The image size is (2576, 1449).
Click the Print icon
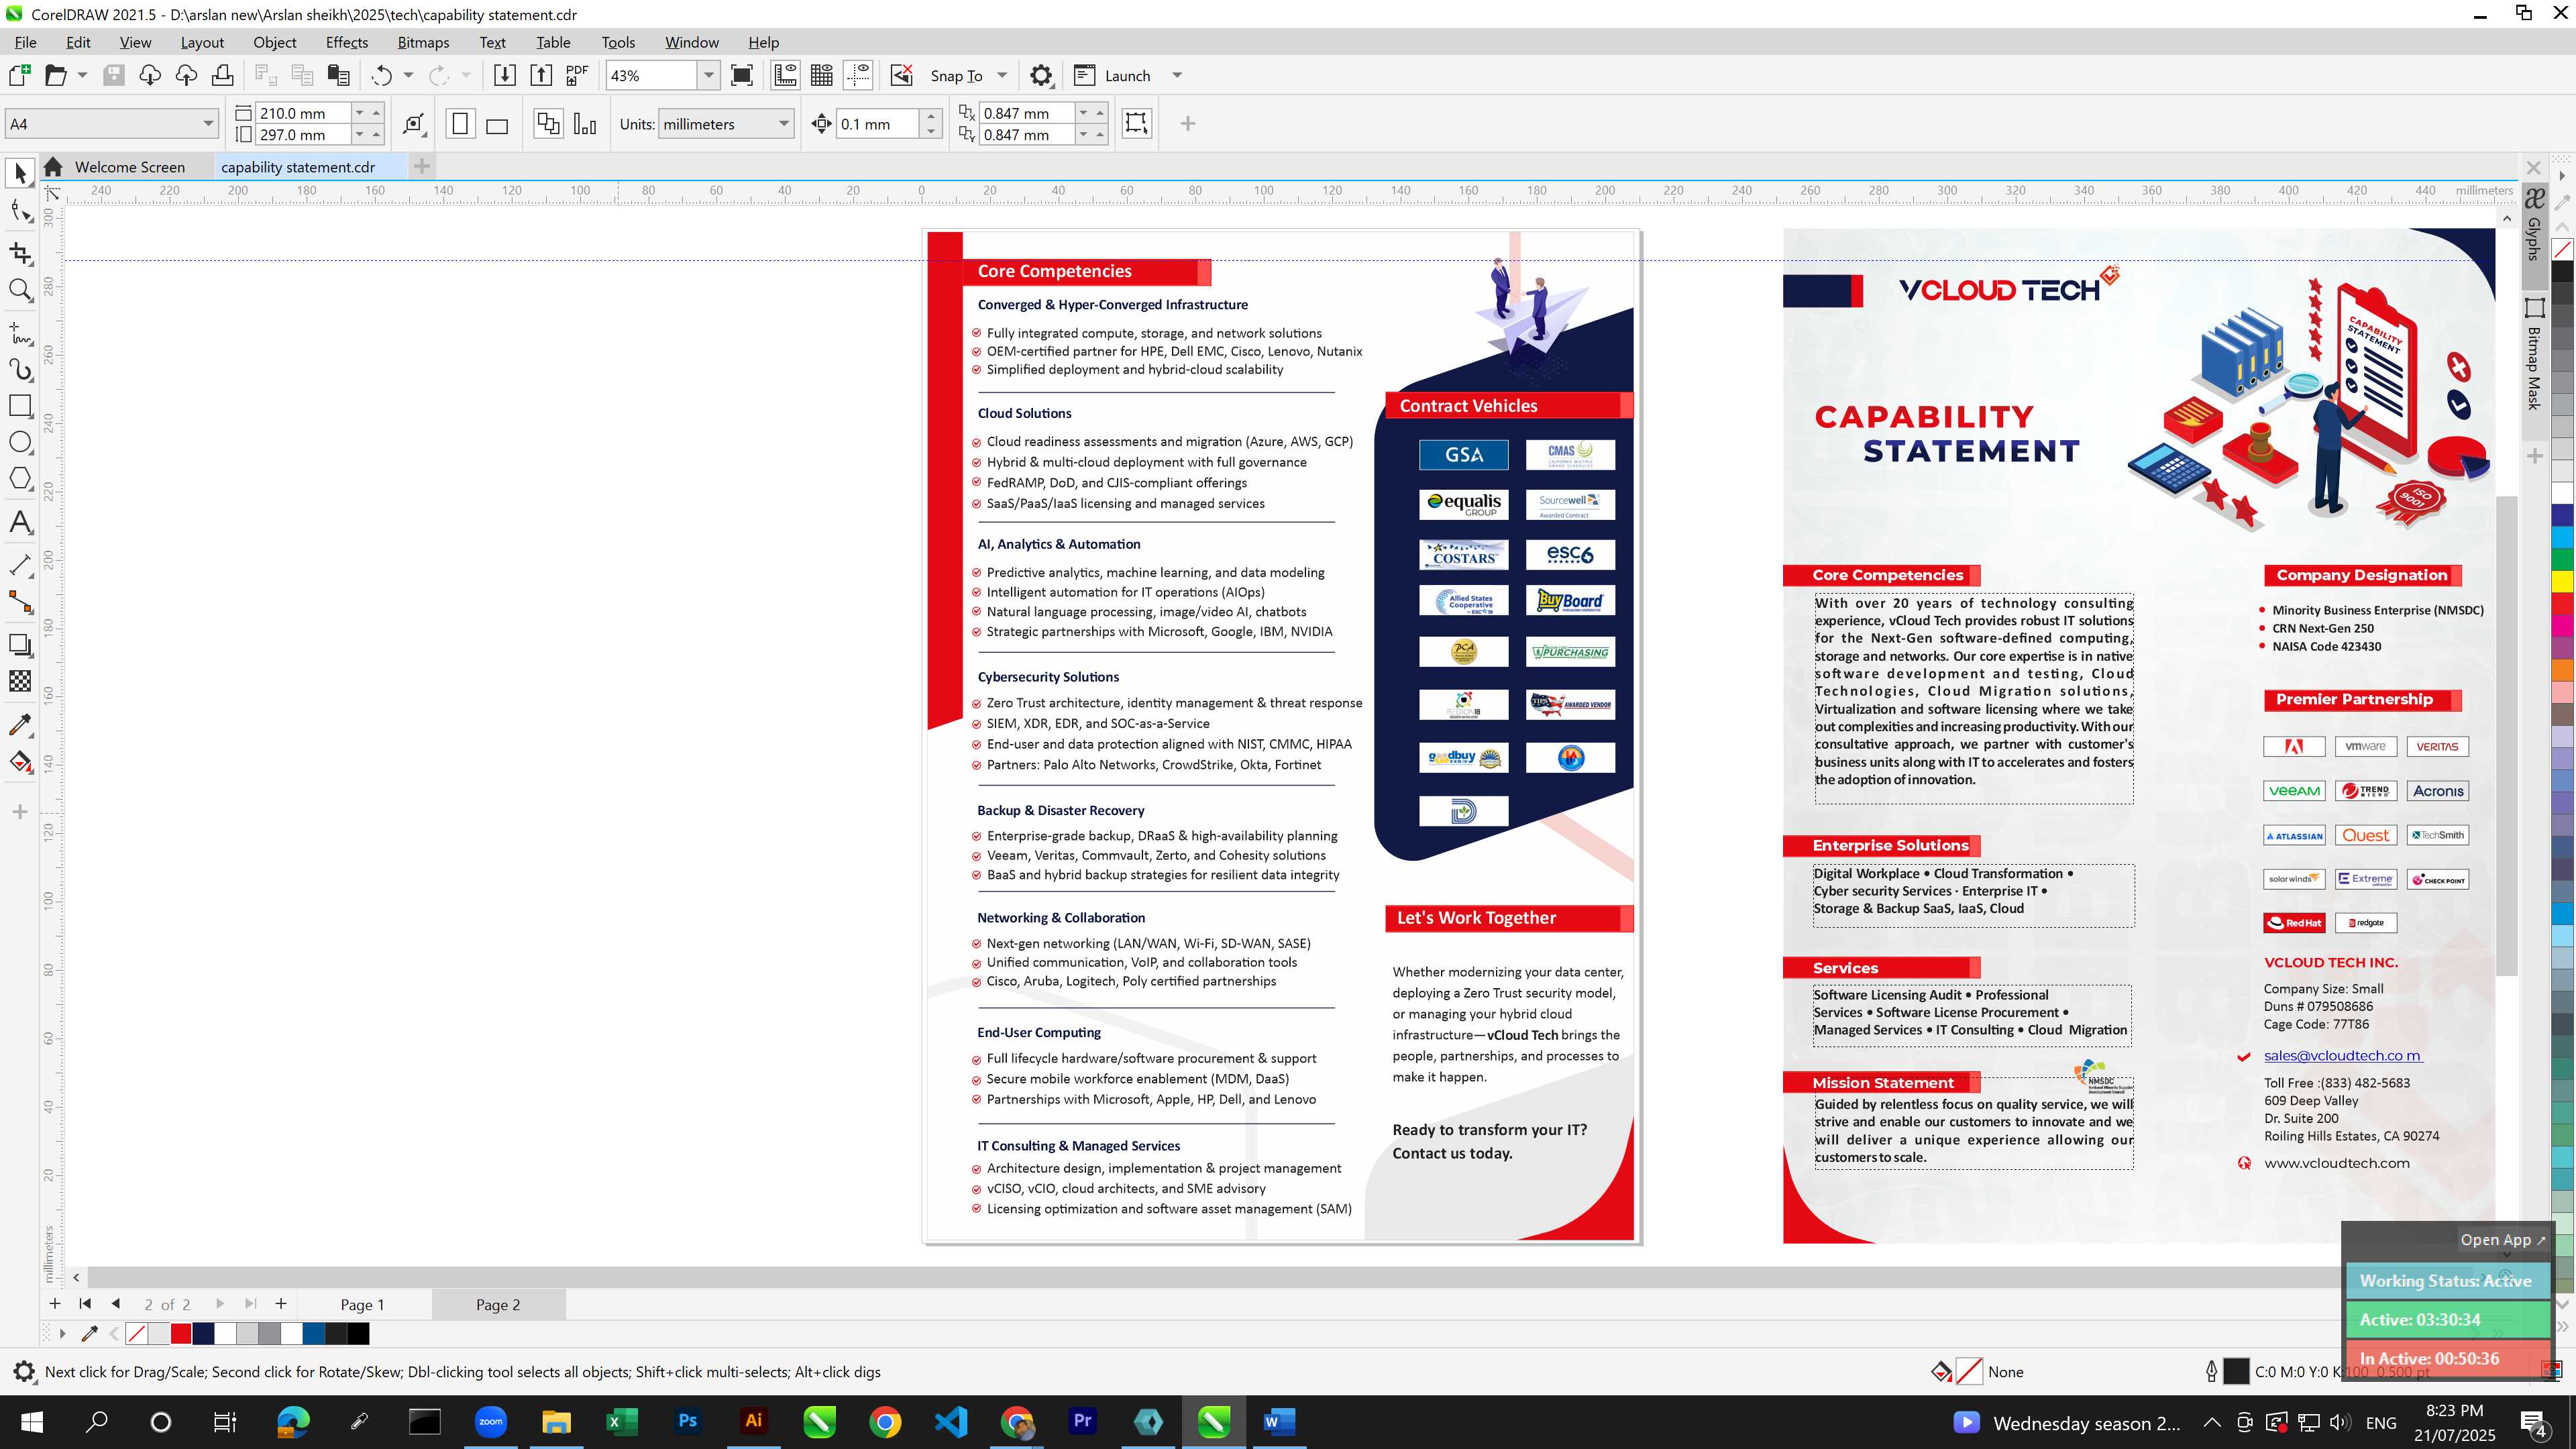point(222,76)
